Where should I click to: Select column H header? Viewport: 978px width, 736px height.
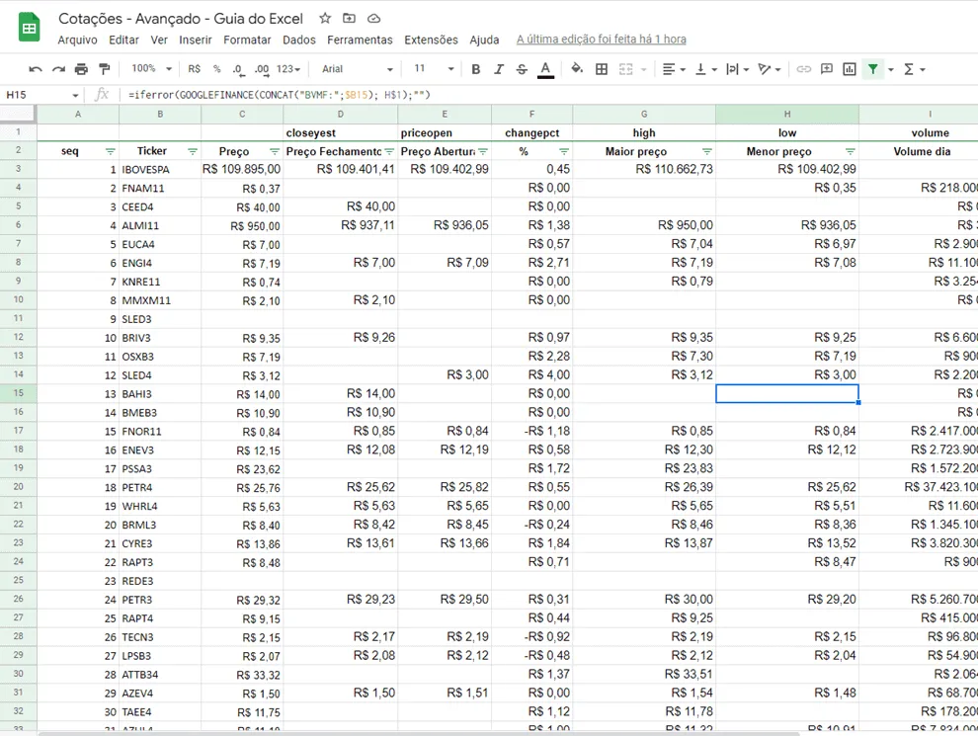(787, 115)
